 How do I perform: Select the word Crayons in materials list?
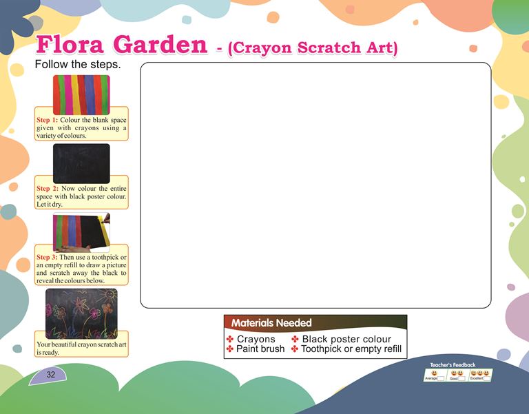[256, 339]
